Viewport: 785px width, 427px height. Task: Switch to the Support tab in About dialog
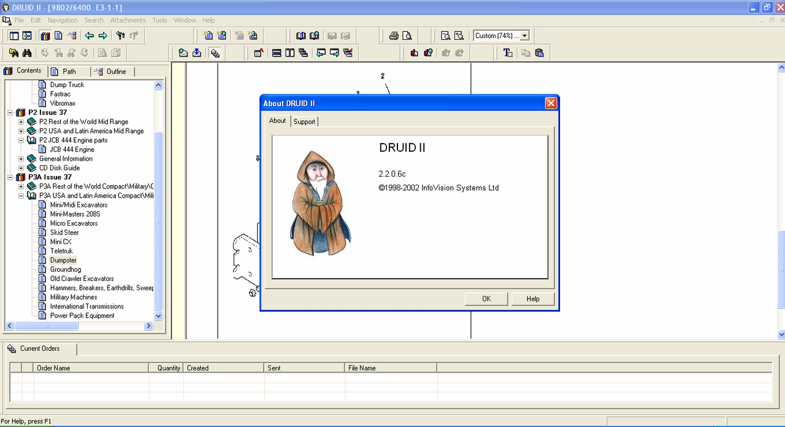[304, 121]
